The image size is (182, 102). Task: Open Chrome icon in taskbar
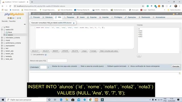pyautogui.click(x=90, y=100)
